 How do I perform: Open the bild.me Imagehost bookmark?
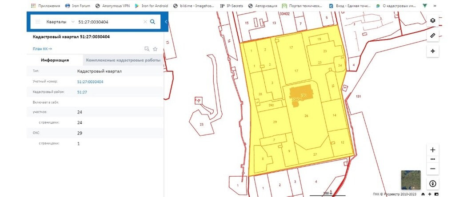point(194,5)
